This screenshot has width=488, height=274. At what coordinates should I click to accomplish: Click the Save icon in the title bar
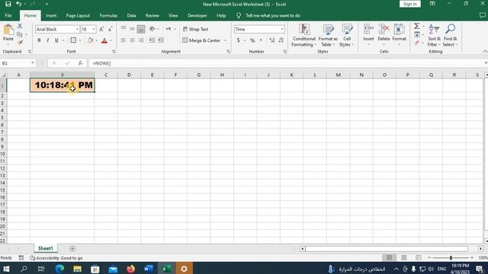[x=8, y=4]
